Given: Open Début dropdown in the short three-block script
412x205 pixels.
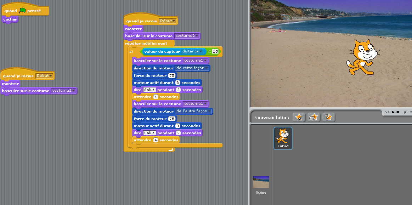Looking at the screenshot, I should (44, 76).
